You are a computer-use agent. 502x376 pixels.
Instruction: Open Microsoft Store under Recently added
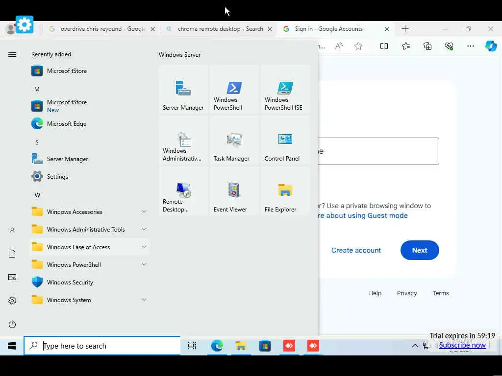pos(89,71)
